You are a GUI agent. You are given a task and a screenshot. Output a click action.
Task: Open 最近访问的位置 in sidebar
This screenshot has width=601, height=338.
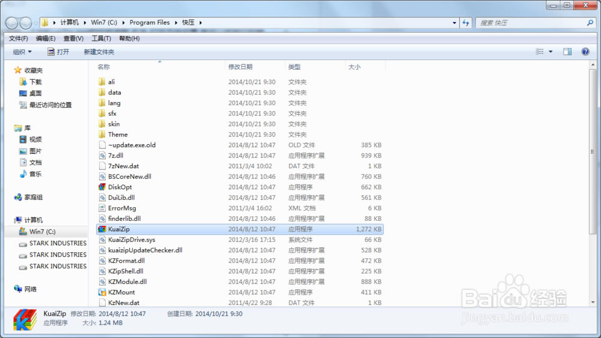pyautogui.click(x=46, y=105)
